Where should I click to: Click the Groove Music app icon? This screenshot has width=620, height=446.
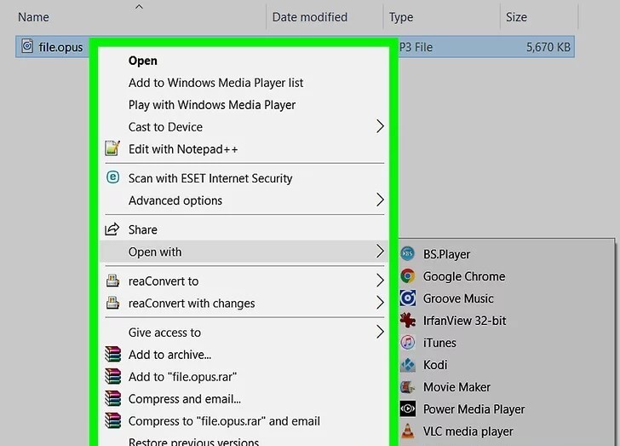408,298
